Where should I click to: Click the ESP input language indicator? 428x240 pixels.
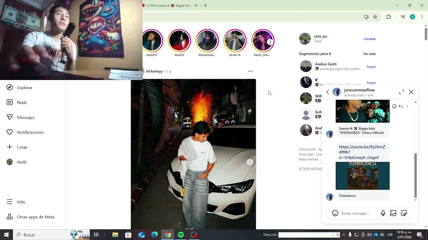coord(390,235)
